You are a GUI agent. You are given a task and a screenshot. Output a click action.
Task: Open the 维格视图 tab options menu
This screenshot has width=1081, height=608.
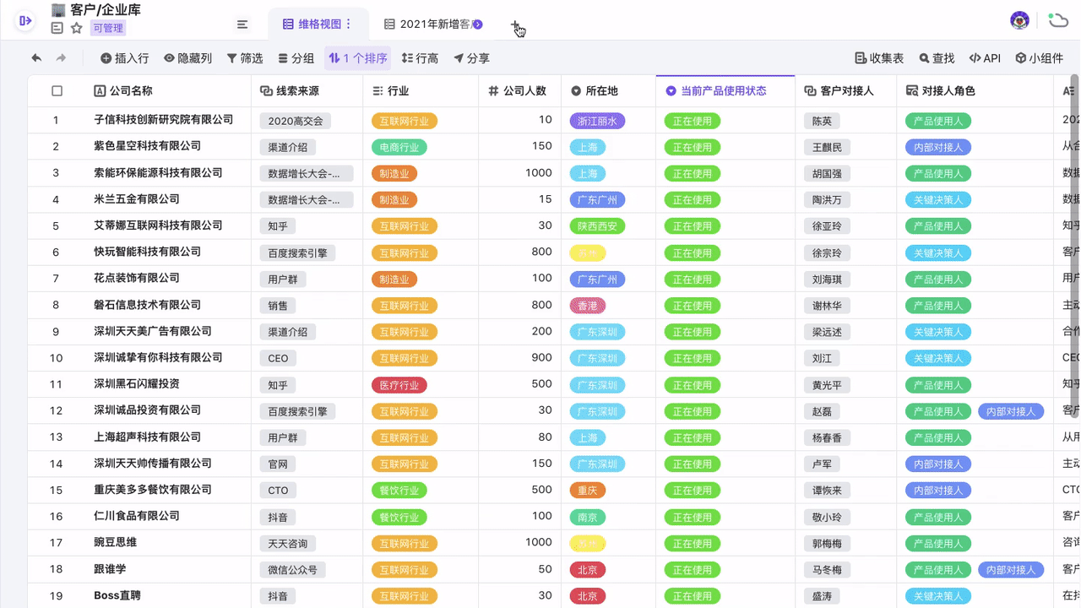pos(349,24)
